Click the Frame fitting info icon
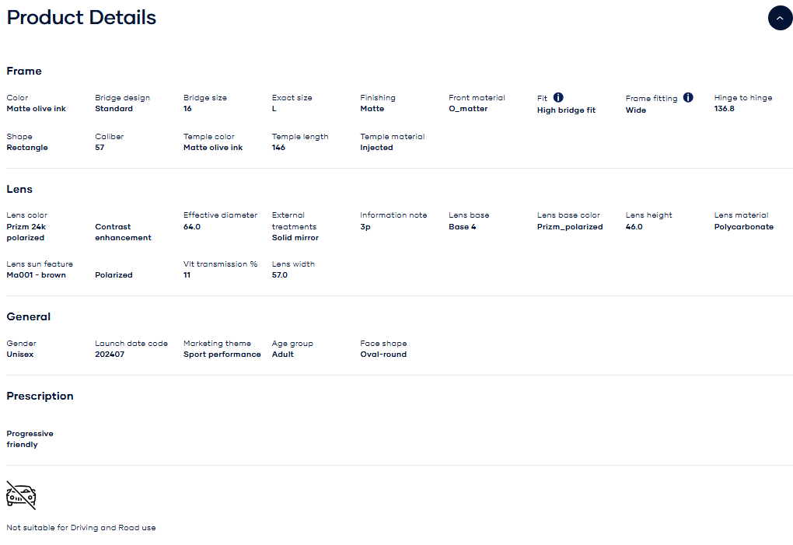Screen dimensions: 793x545 [688, 98]
